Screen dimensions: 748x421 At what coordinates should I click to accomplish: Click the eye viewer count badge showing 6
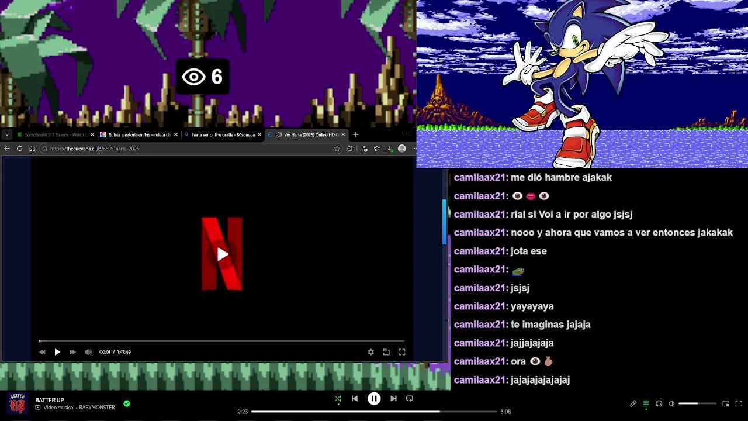click(202, 77)
